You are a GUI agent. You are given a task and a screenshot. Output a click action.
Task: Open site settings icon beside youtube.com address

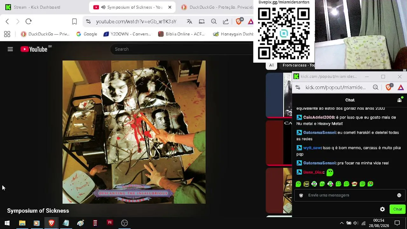point(88,22)
